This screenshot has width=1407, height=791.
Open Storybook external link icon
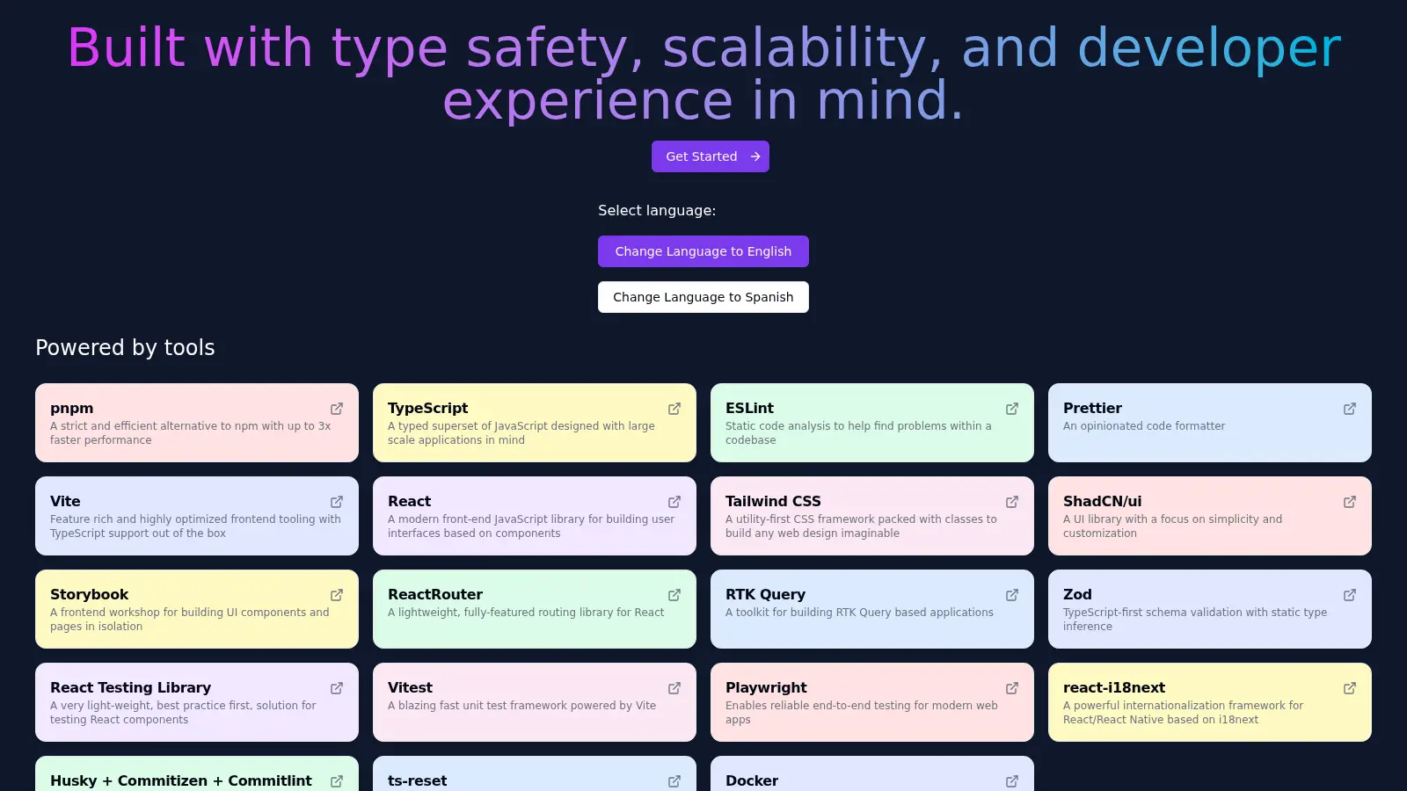tap(337, 595)
